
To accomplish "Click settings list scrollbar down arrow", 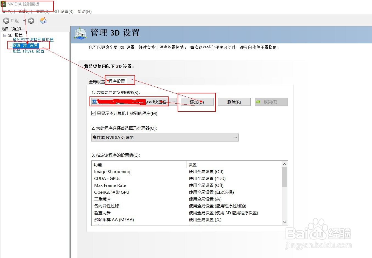I will pyautogui.click(x=284, y=222).
